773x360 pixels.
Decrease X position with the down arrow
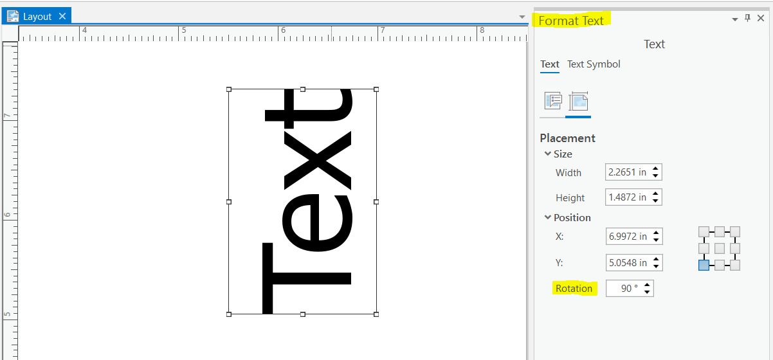click(x=655, y=240)
